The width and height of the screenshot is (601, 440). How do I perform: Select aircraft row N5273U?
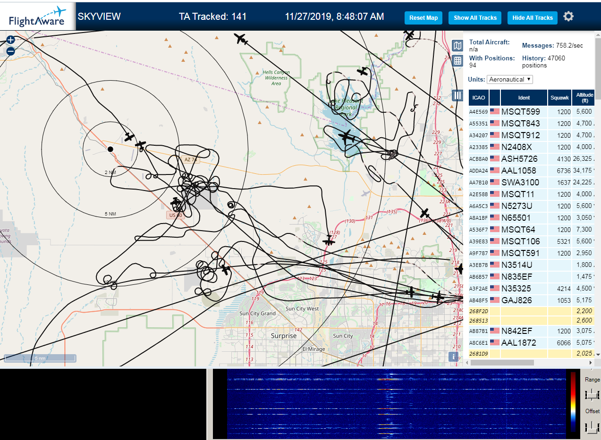click(x=532, y=206)
